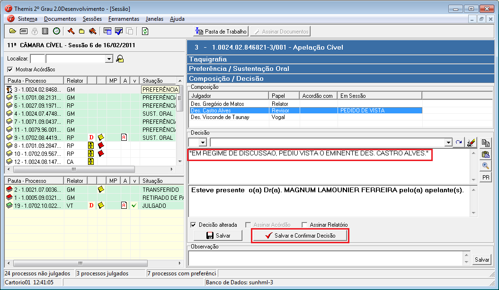The height and width of the screenshot is (290, 499).
Task: Open the Documentos menu
Action: (x=60, y=19)
